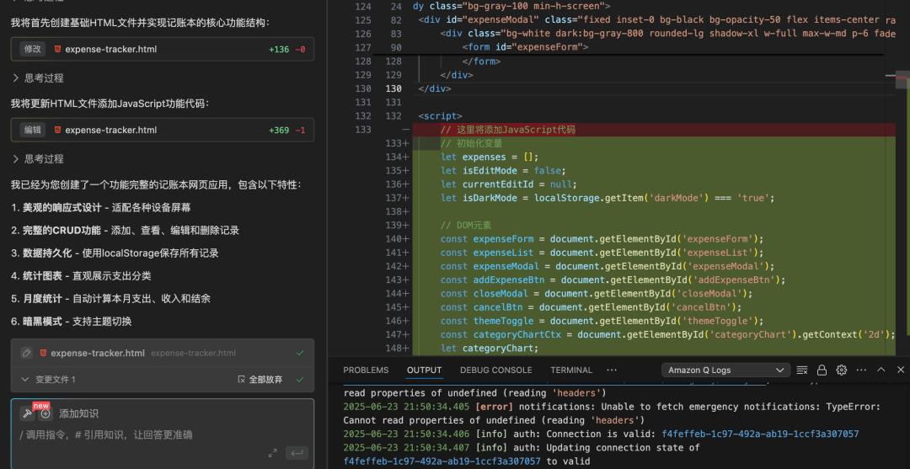Click the '// 初始化变量' comment line
This screenshot has height=469, width=910.
pyautogui.click(x=471, y=143)
